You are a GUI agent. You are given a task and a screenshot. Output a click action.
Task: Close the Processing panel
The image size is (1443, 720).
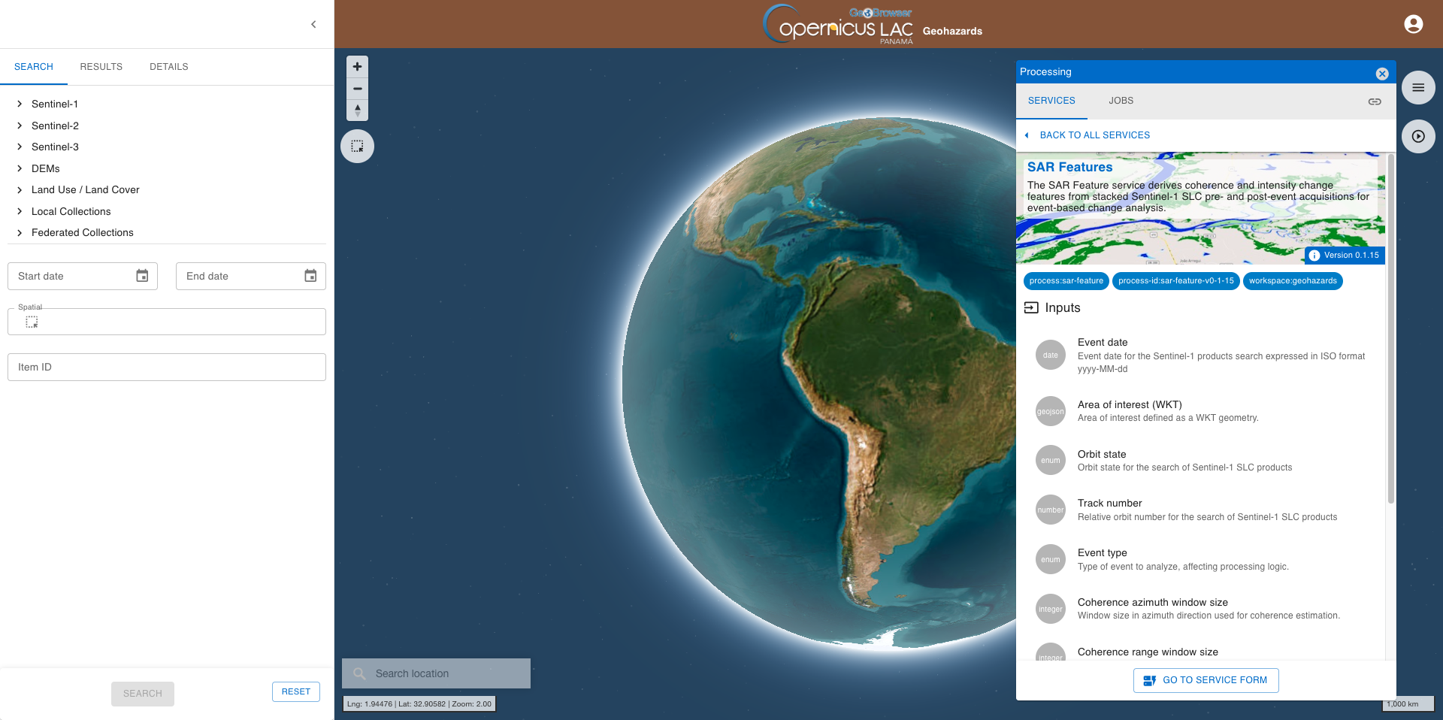coord(1381,73)
